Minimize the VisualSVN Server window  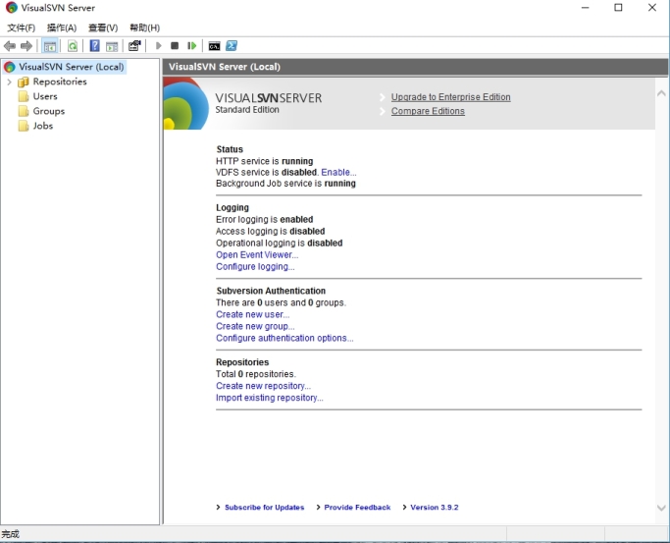pyautogui.click(x=586, y=8)
